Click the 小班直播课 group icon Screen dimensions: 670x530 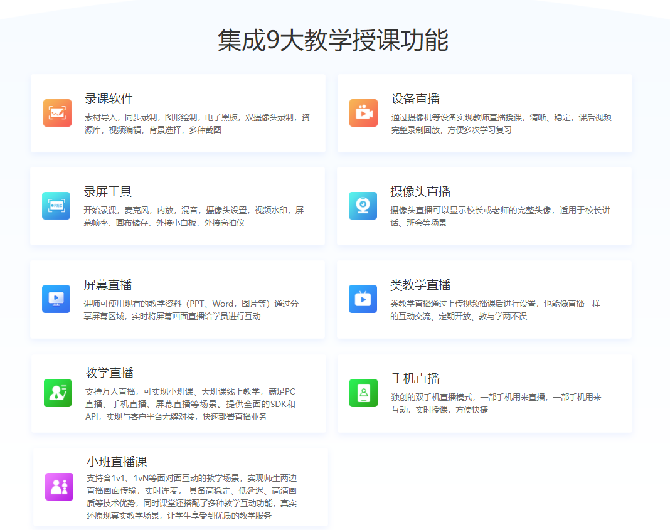pyautogui.click(x=58, y=488)
